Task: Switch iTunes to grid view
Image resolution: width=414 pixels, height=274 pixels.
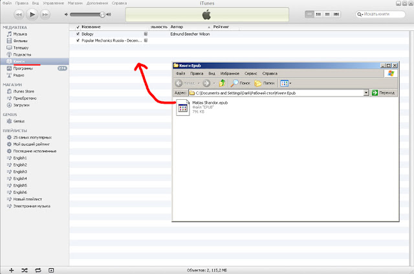Action: pyautogui.click(x=327, y=14)
